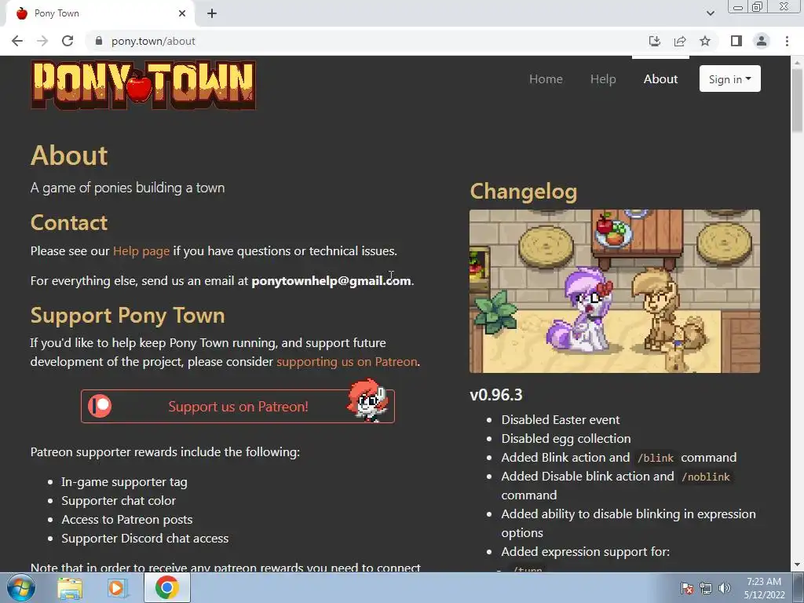
Task: Click the 'Contact' heading
Action: 69,222
